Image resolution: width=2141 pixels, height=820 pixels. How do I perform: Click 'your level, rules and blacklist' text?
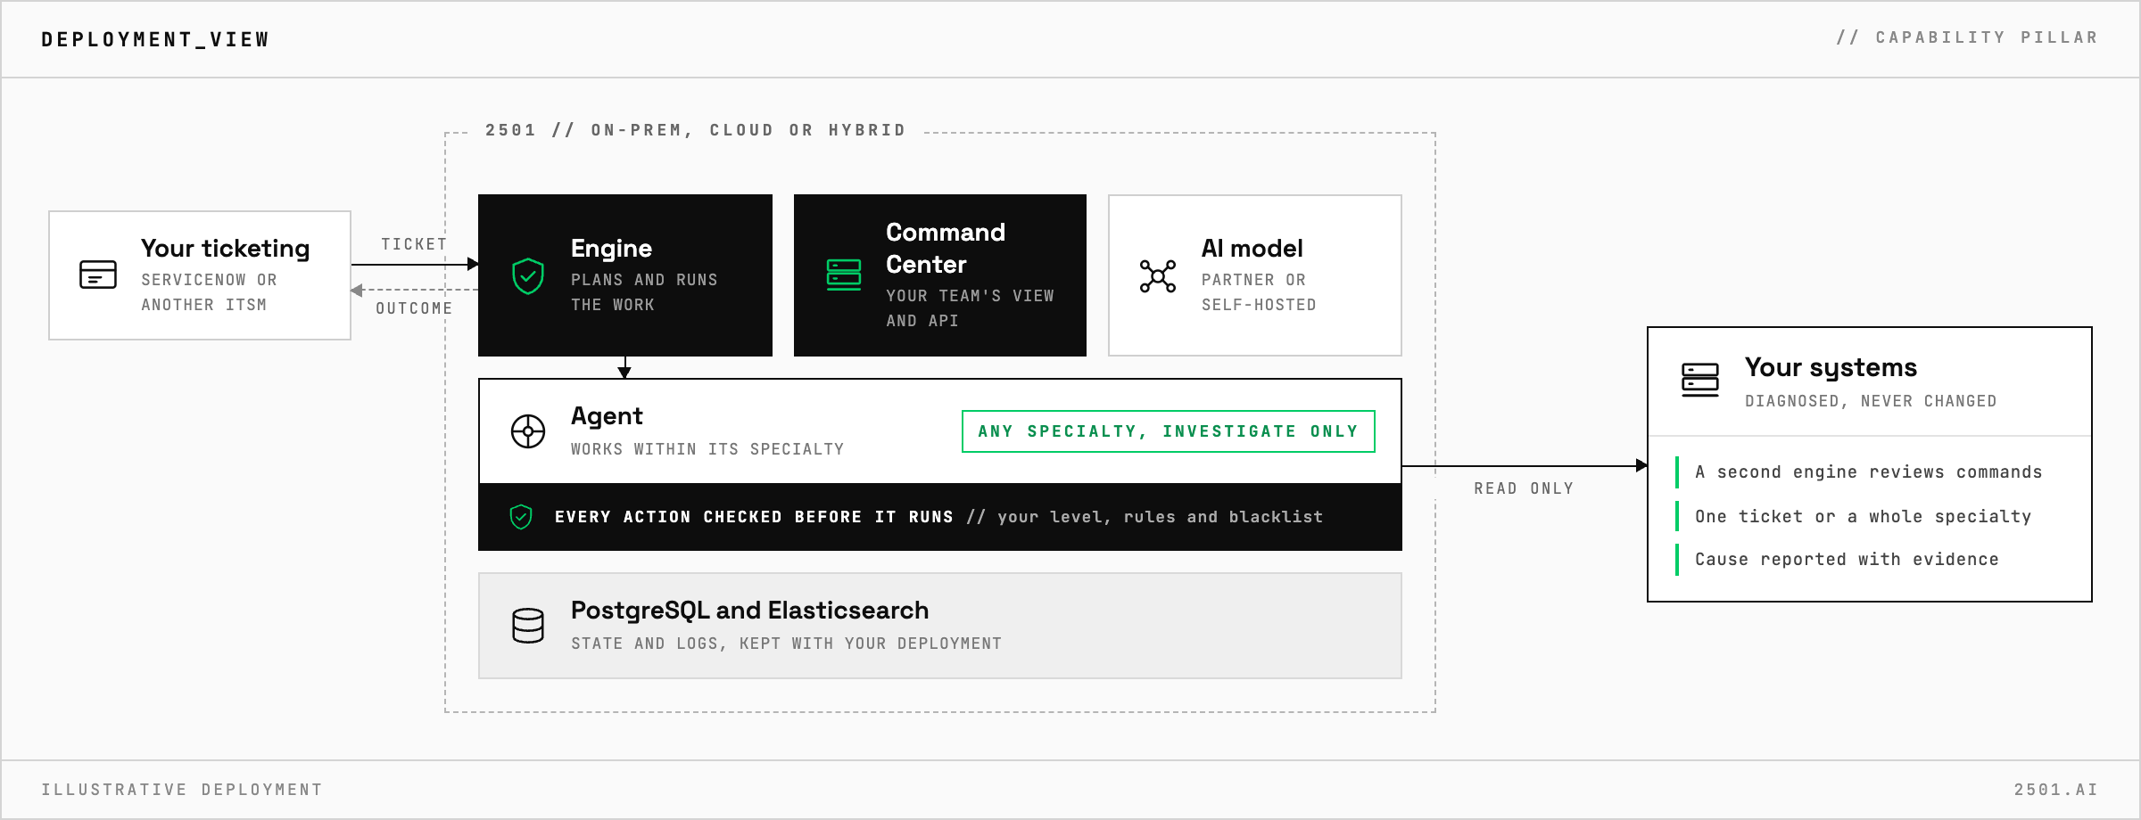pos(1160,517)
